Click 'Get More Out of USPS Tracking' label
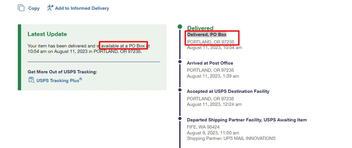 pyautogui.click(x=62, y=72)
